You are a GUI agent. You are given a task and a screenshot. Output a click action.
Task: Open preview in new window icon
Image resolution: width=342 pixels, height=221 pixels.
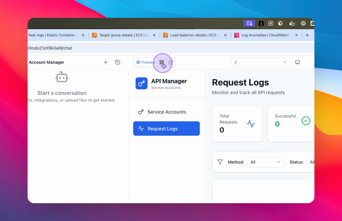click(x=171, y=62)
